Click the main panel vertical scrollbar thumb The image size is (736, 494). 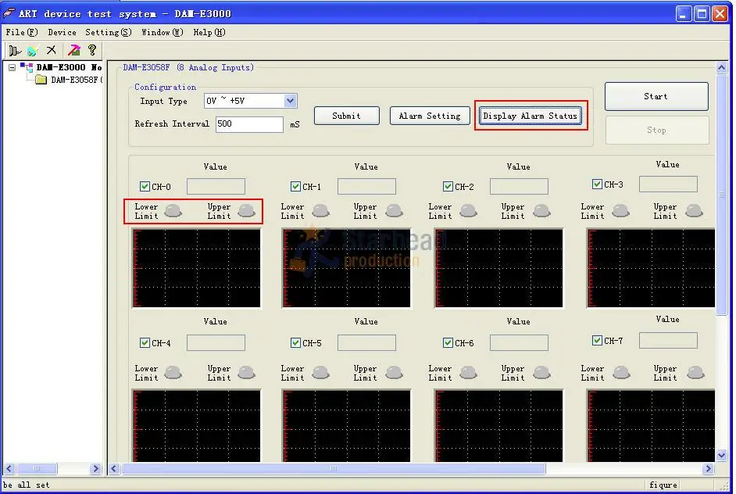pyautogui.click(x=721, y=195)
